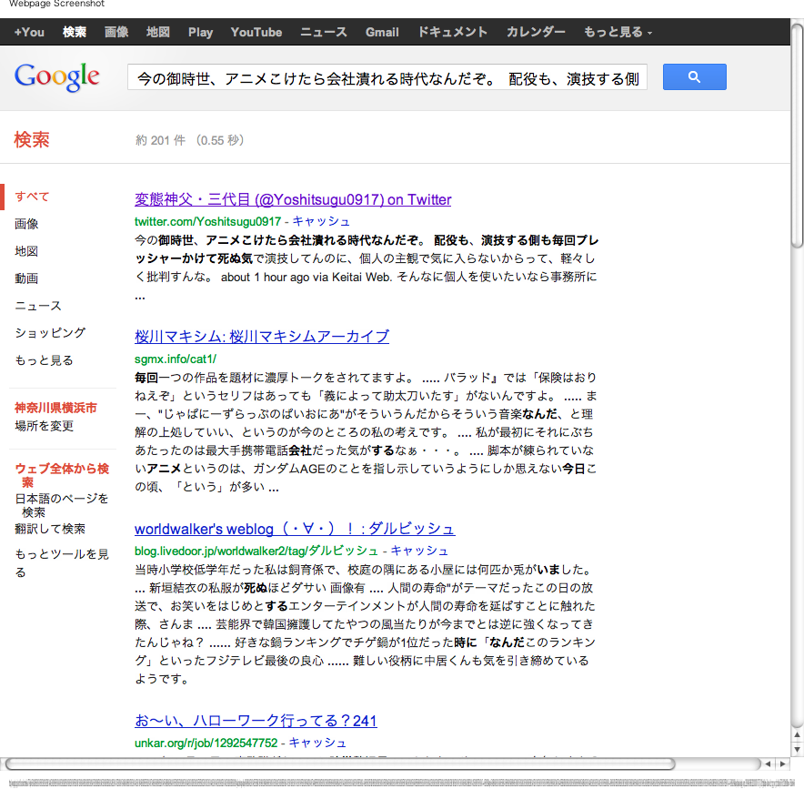Open worldwalker's weblog ダルビッシュ result
Viewport: 804px width, 789px height.
coord(295,529)
